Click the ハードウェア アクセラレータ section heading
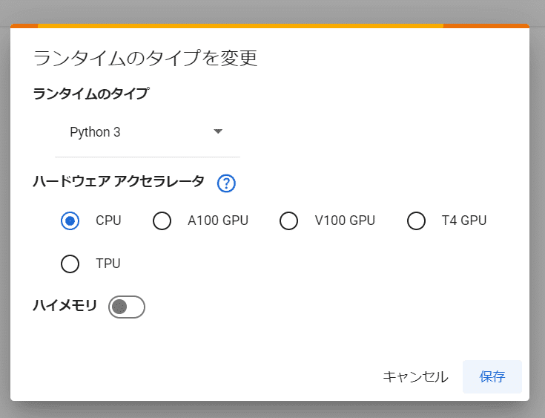 coord(119,183)
